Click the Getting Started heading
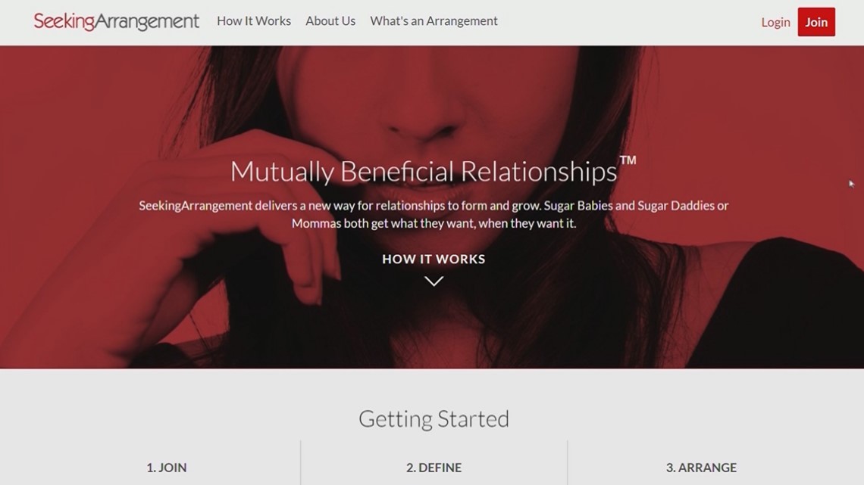This screenshot has height=485, width=864. pos(434,419)
